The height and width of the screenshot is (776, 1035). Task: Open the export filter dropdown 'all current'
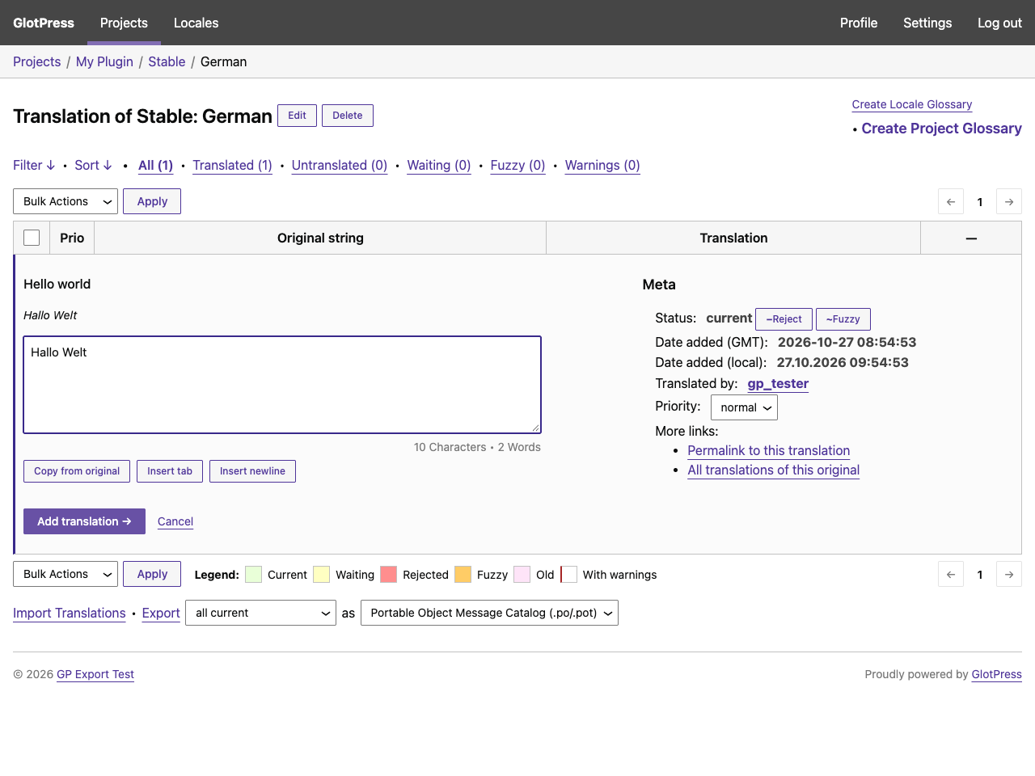click(260, 613)
